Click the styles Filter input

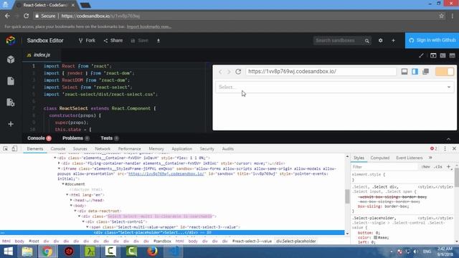(x=384, y=167)
